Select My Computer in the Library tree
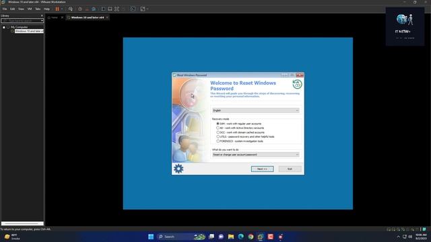Image resolution: width=431 pixels, height=242 pixels. point(20,27)
